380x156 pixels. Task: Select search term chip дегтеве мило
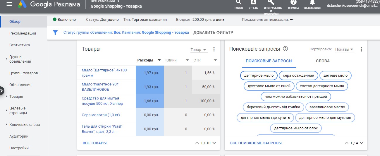click(335, 76)
